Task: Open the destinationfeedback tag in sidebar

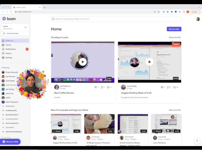Action: [x=14, y=132]
